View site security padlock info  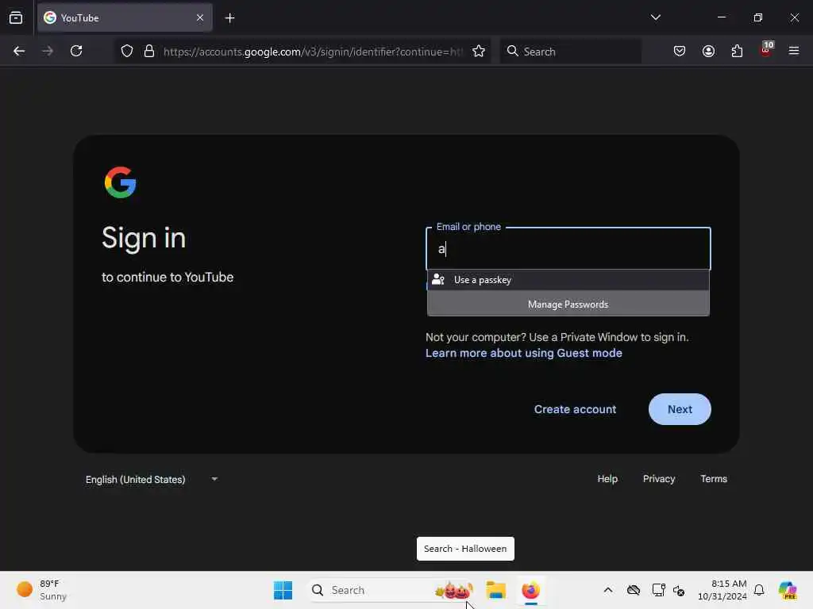point(149,51)
